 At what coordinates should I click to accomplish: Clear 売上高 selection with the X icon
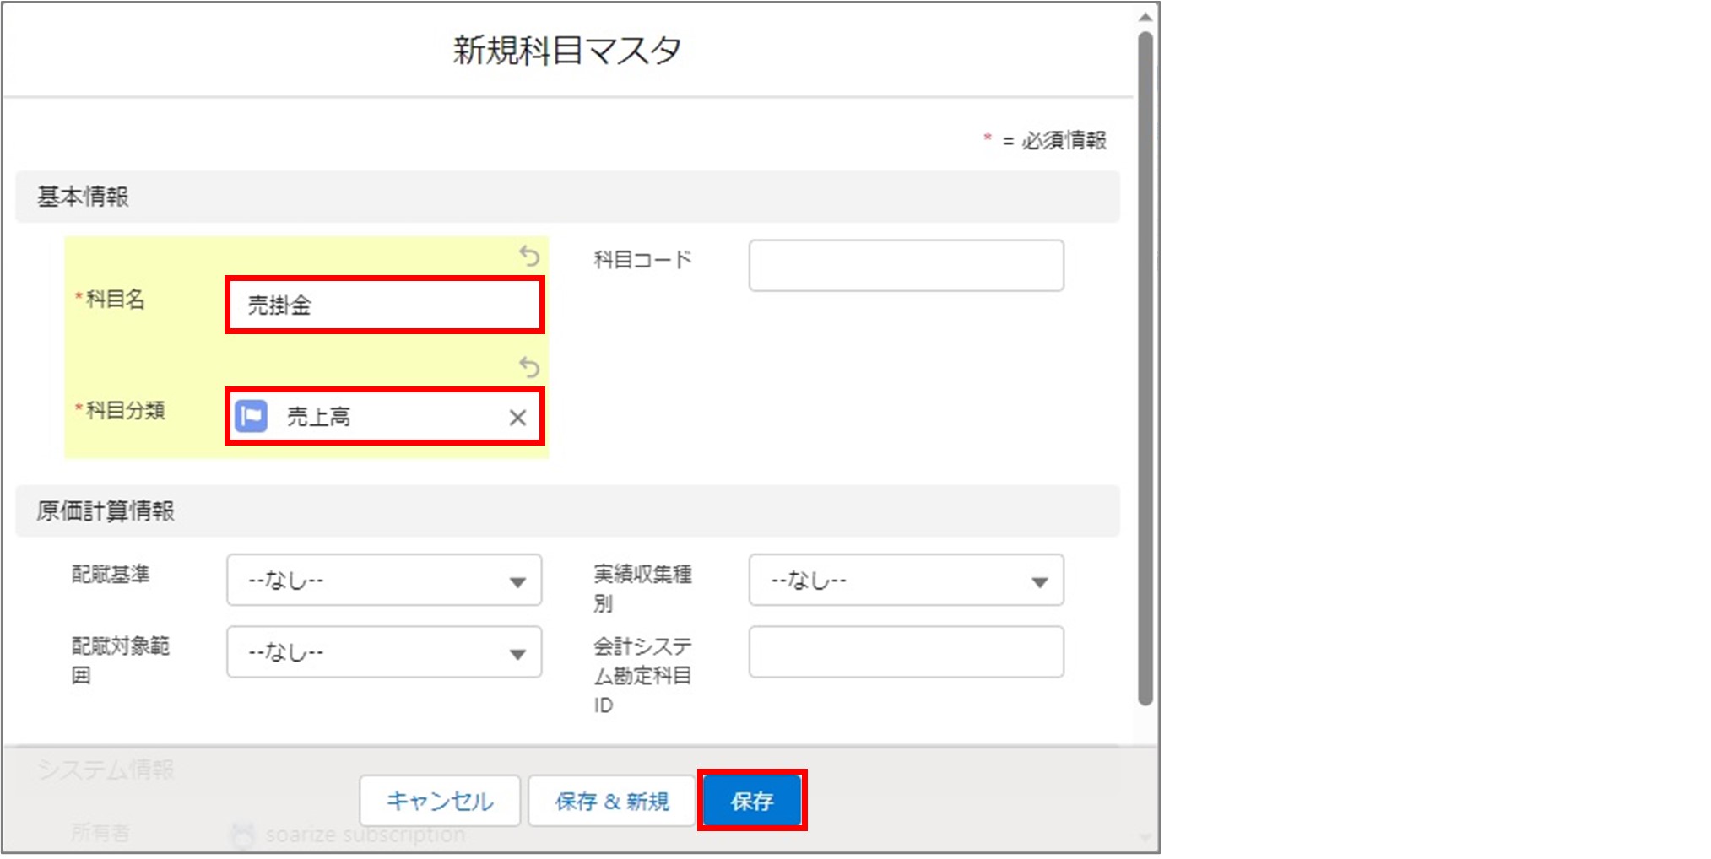(517, 417)
